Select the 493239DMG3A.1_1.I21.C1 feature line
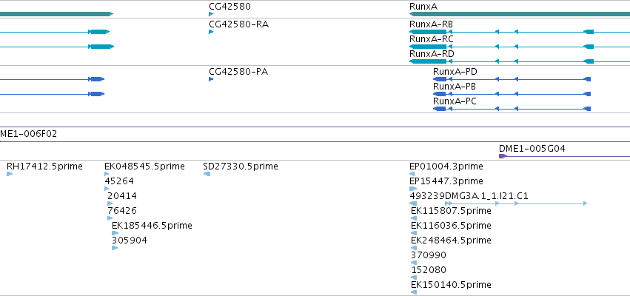This screenshot has height=296, width=630. (x=498, y=203)
